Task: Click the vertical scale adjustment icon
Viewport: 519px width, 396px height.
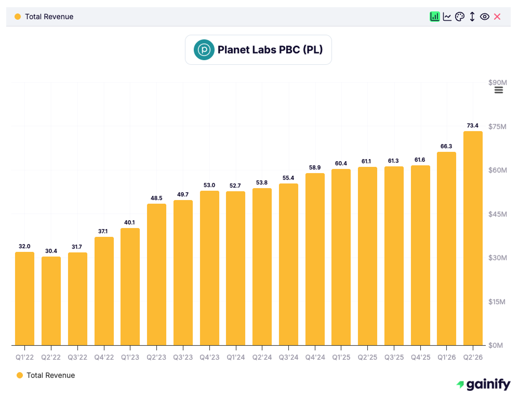Action: coord(472,16)
